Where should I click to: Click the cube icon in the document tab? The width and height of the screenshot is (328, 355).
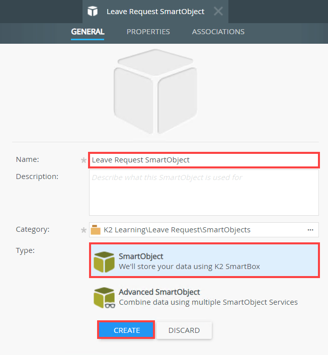tap(93, 11)
